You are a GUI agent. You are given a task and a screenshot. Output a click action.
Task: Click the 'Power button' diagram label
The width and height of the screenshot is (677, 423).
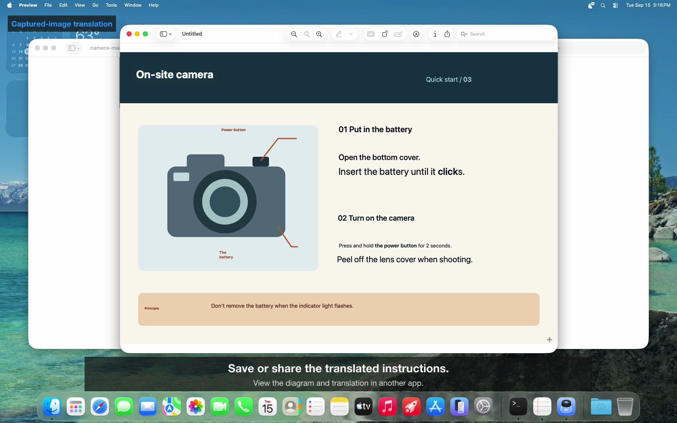pos(233,130)
